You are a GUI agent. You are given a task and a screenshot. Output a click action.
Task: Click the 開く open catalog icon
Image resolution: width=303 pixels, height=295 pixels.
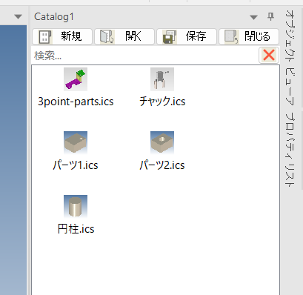[x=107, y=37]
